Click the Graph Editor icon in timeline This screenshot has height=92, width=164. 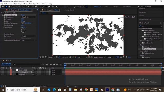tap(61, 65)
